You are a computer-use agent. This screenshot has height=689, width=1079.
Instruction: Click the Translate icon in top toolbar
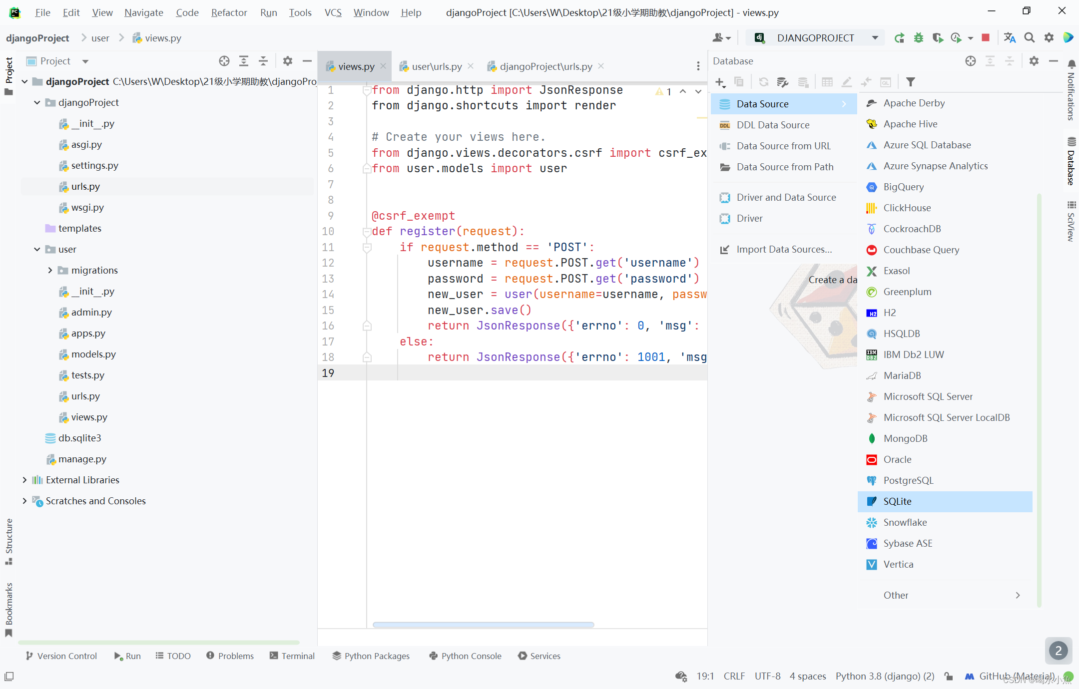1010,38
